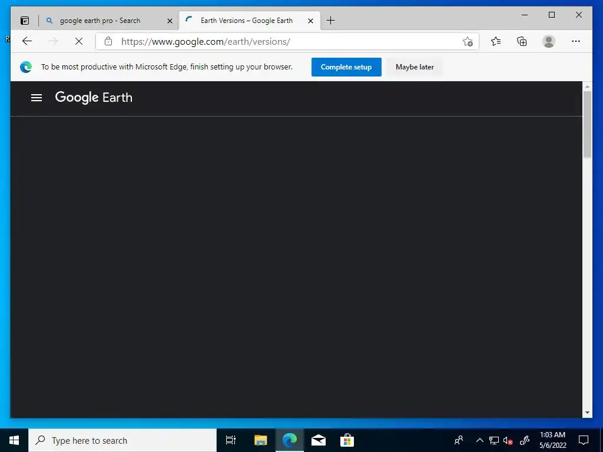
Task: Stop loading the page
Action: [79, 41]
